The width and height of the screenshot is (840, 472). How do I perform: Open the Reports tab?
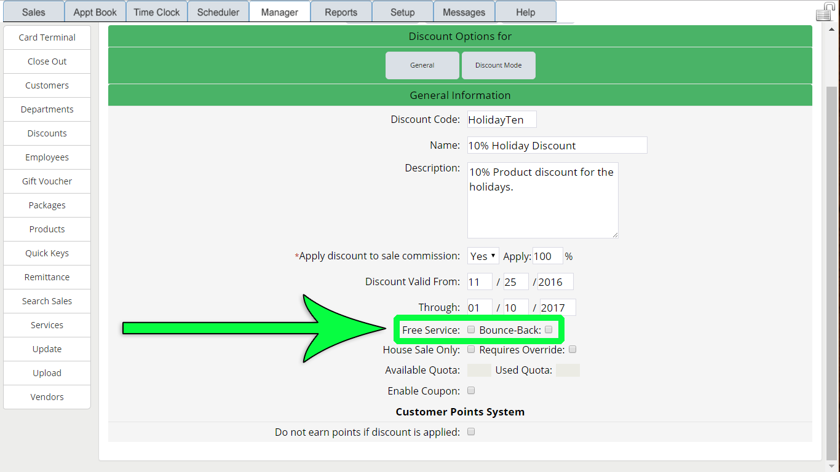(x=341, y=12)
